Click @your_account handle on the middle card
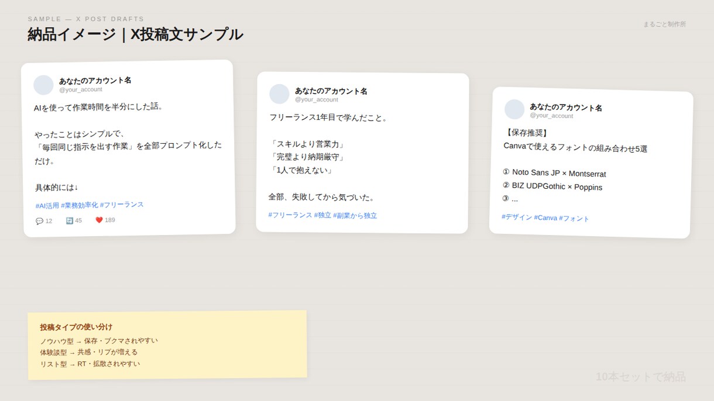Screen dimensions: 714x401 pos(317,99)
